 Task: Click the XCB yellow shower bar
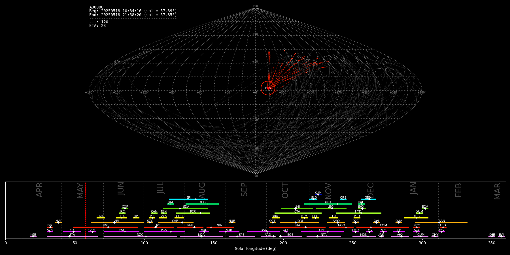(x=416, y=218)
